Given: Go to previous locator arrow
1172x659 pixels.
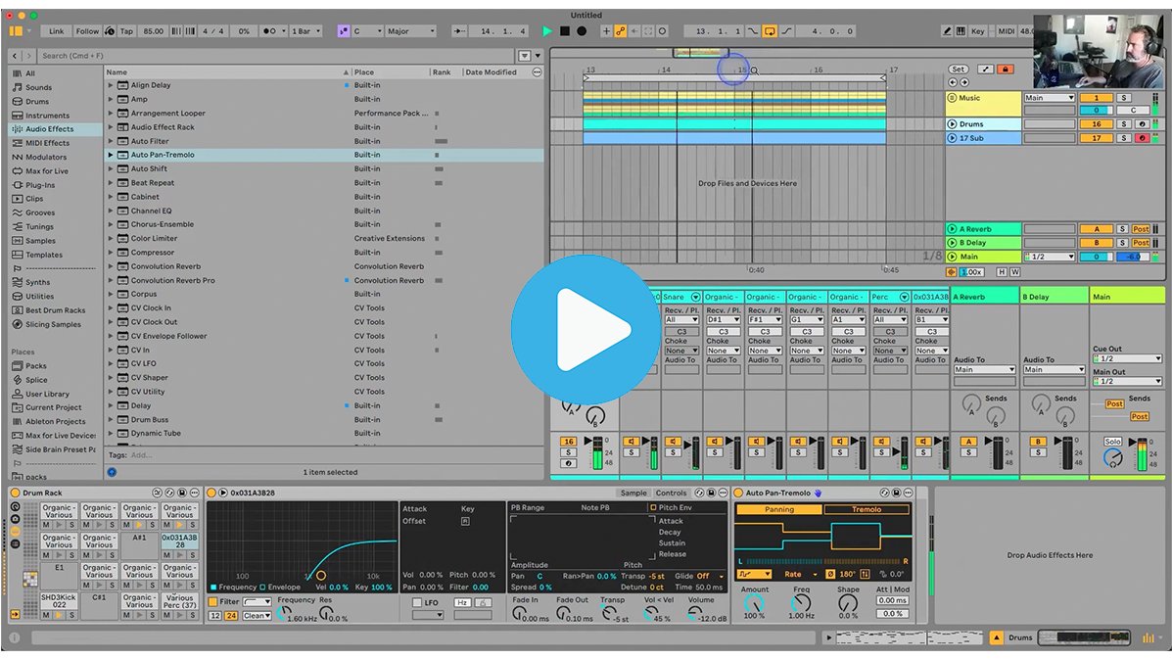Looking at the screenshot, I should pyautogui.click(x=953, y=83).
